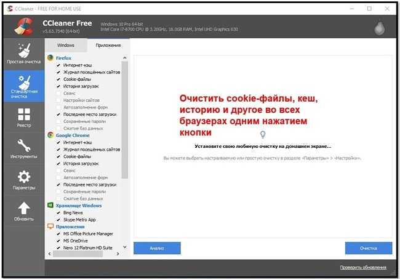Uncheck Skype Metro App checkbox
This screenshot has width=400, height=279.
[58, 219]
